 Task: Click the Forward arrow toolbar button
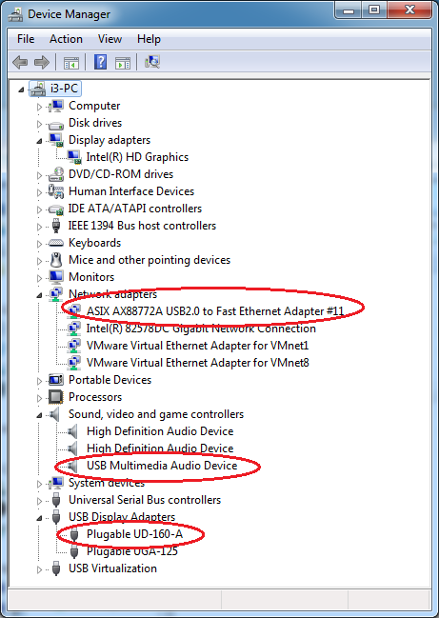[41, 62]
